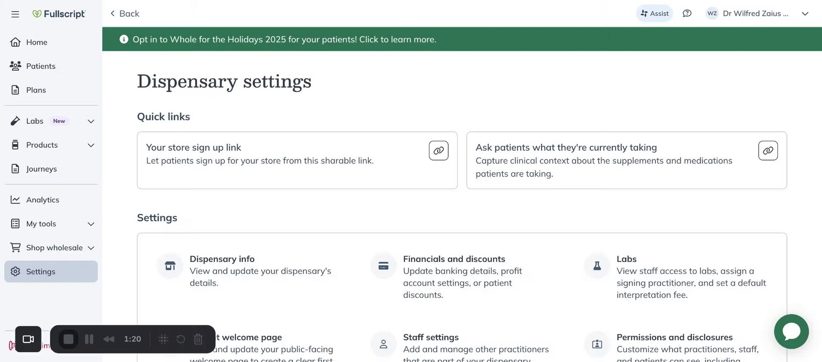822x362 pixels.
Task: Expand the My tools submenu
Action: (91, 224)
